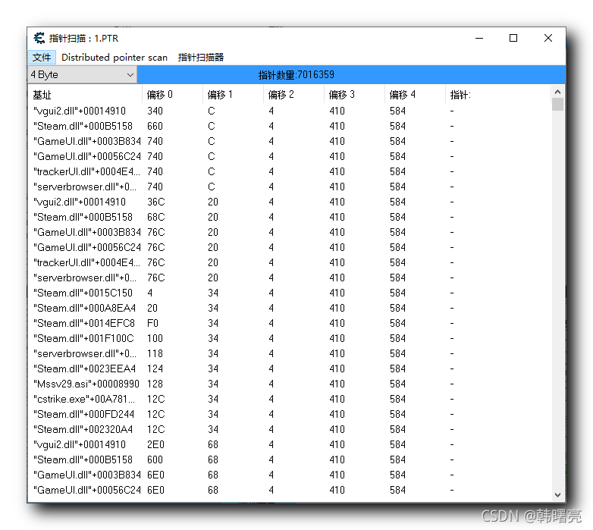Click offset value 124 in 偏移 0 column
This screenshot has height=530, width=593.
click(155, 368)
